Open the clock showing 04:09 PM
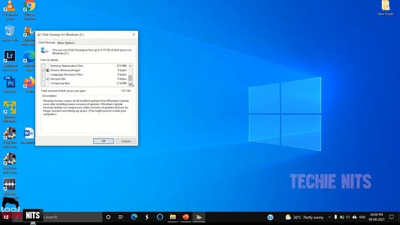Screen dimensions: 400x225 [x=376, y=217]
